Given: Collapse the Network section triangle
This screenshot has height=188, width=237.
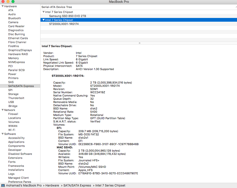Looking at the screenshot, I should click(x=2, y=110).
